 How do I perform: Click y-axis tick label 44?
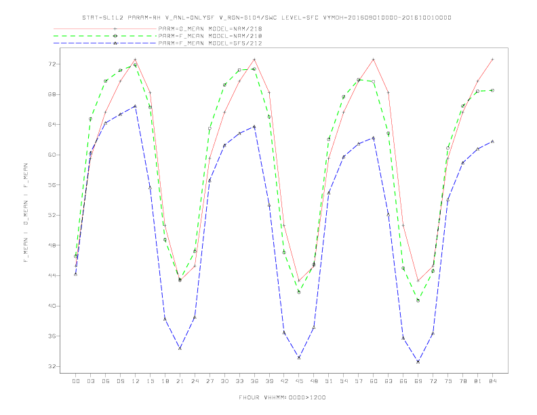[x=53, y=275]
